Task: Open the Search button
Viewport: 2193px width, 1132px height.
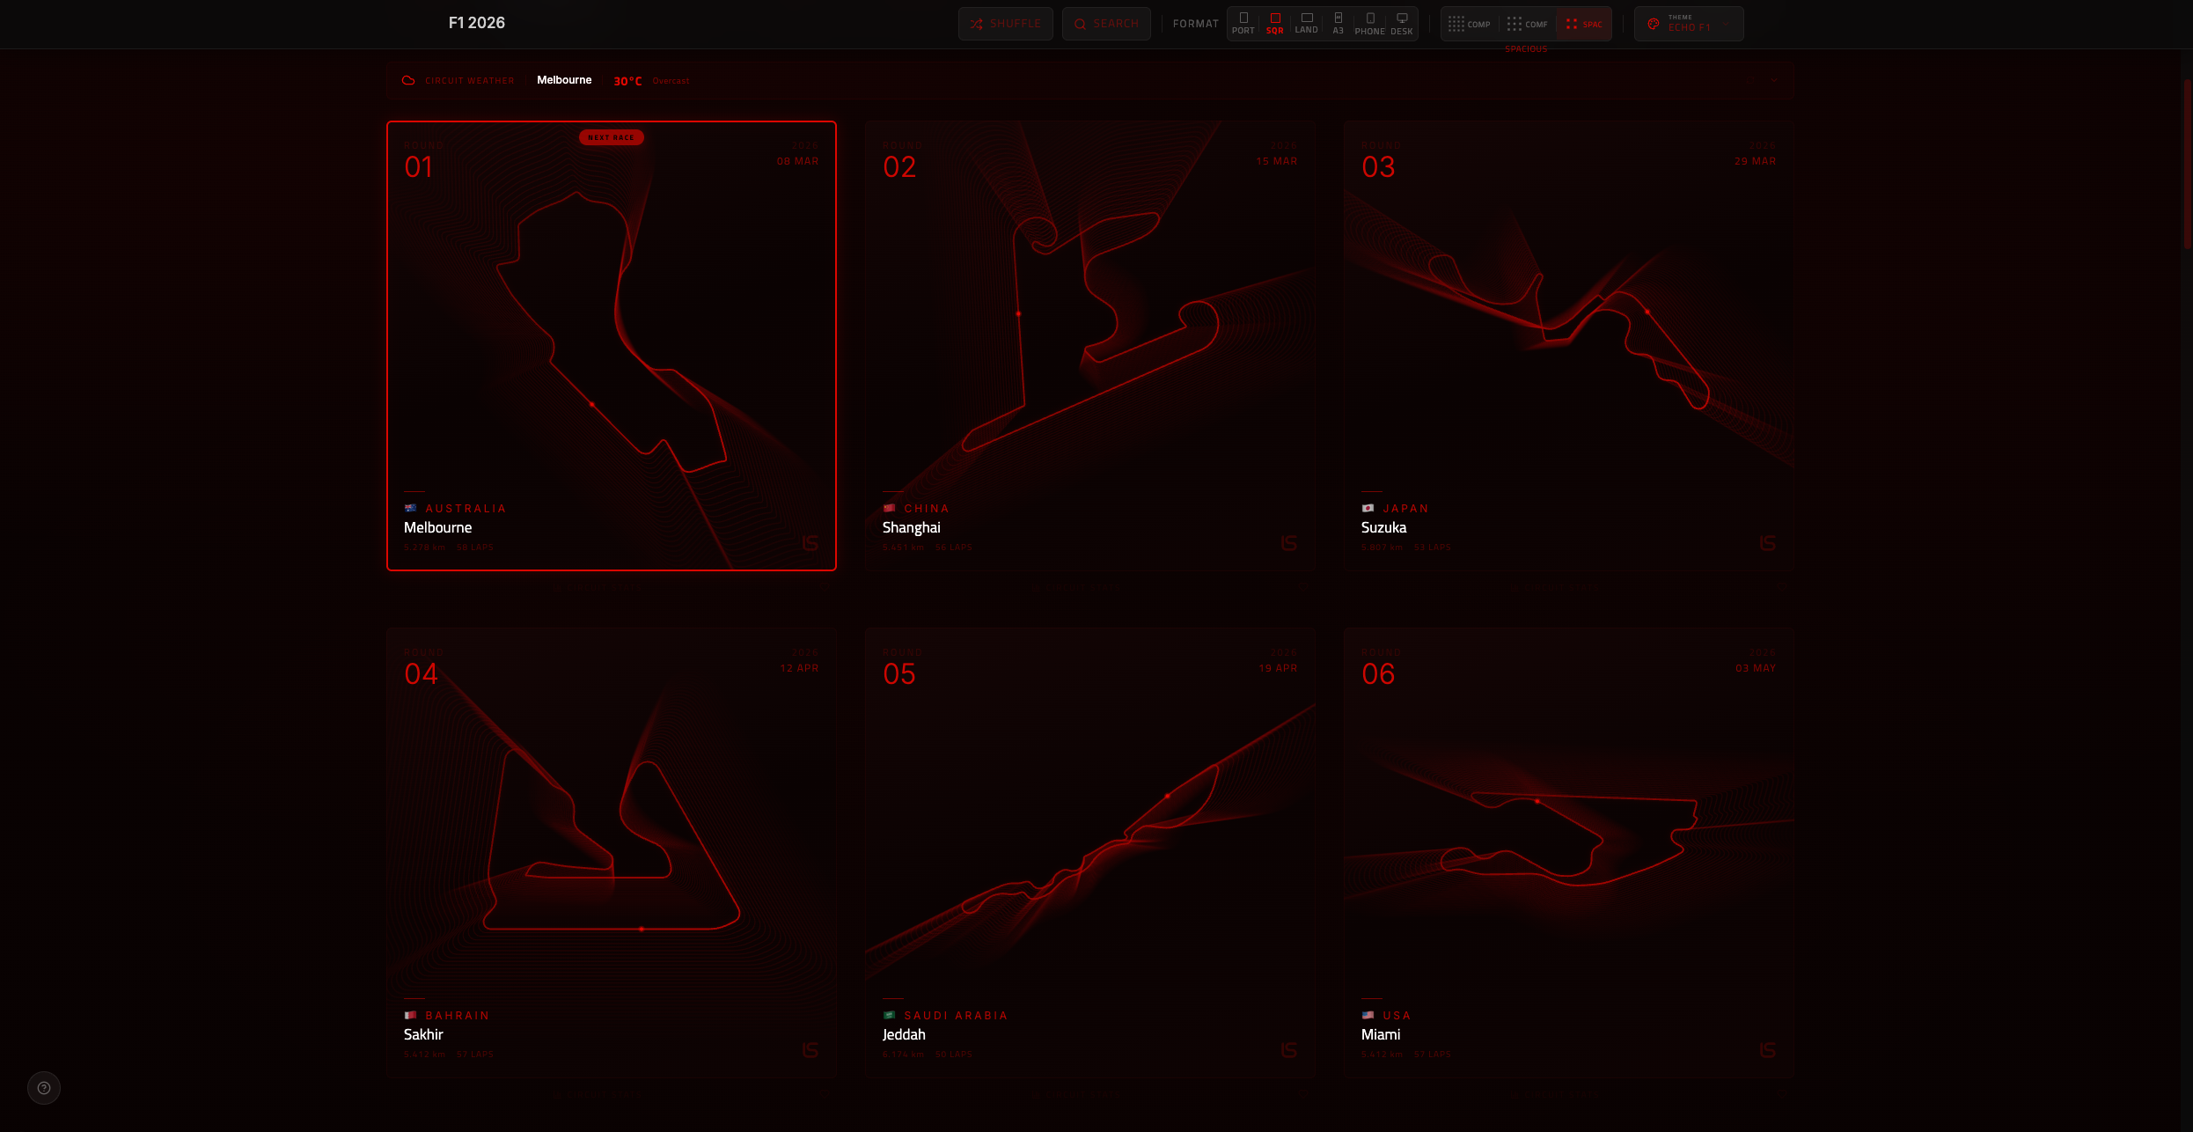Action: coord(1105,24)
